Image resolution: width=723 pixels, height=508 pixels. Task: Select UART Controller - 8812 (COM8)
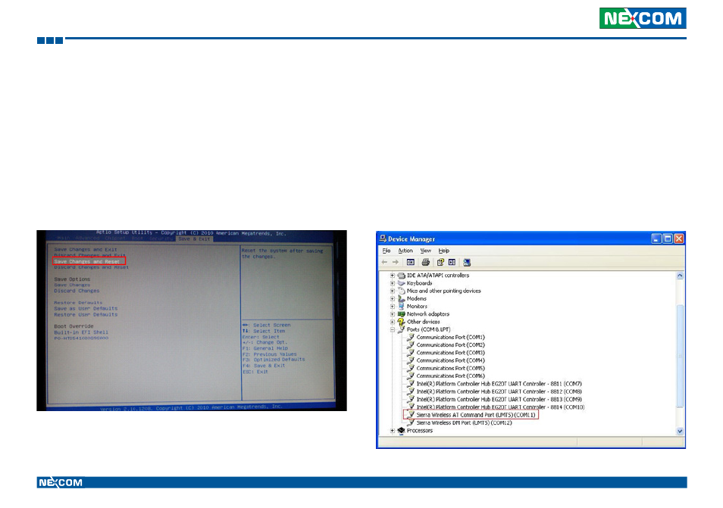click(499, 391)
